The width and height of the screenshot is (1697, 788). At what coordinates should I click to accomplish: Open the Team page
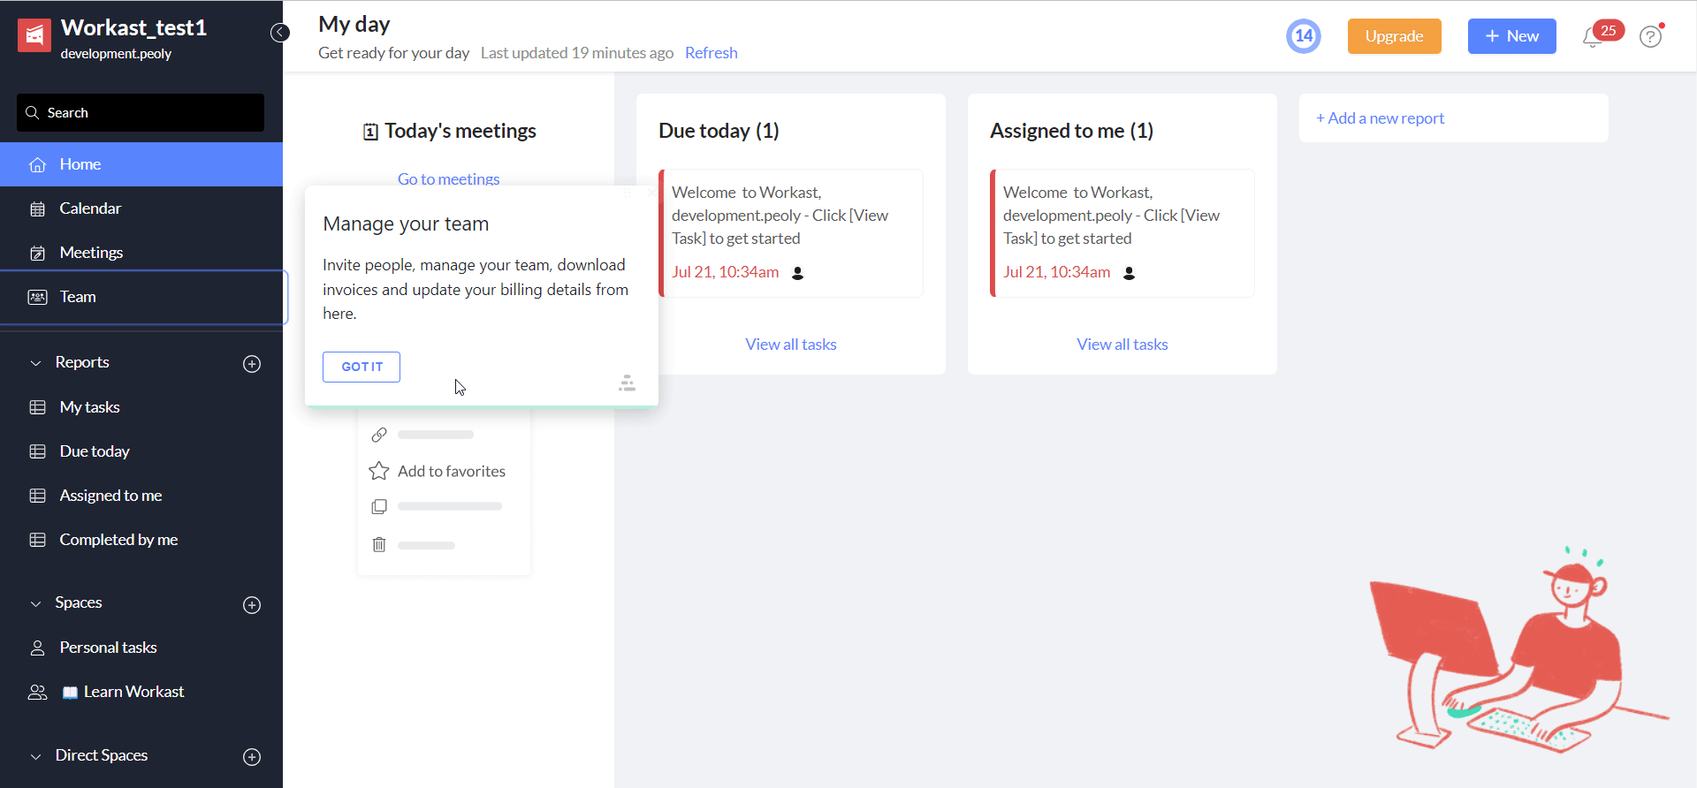141,297
